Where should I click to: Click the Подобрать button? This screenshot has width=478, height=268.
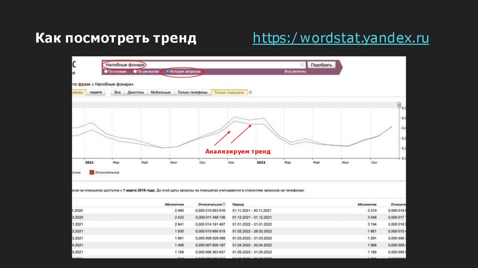(321, 65)
